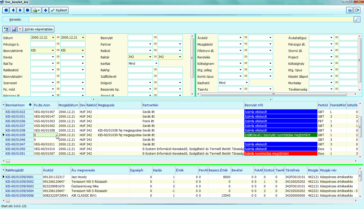
Task: Click the partner cell Frank Bt
Action: pos(193,121)
